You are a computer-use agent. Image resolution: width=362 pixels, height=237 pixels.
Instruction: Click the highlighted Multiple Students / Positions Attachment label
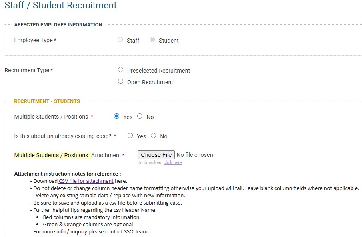coord(51,155)
